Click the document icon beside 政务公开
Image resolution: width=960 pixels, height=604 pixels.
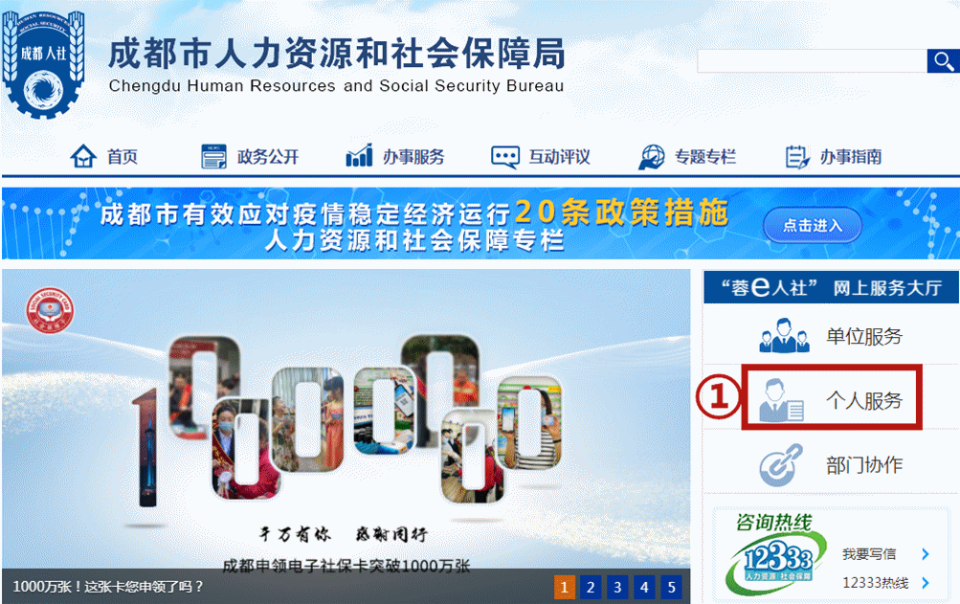(x=213, y=156)
